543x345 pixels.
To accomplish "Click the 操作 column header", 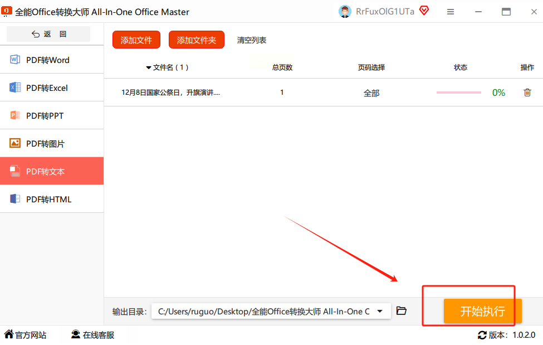I will click(527, 67).
